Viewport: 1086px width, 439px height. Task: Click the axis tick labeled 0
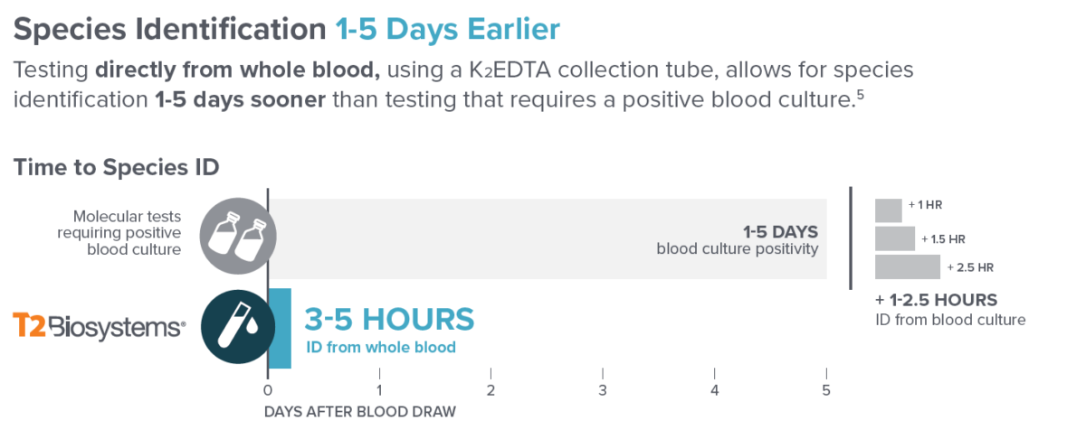(x=267, y=389)
